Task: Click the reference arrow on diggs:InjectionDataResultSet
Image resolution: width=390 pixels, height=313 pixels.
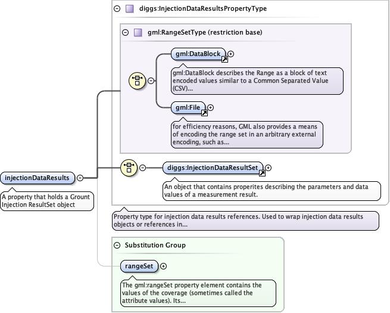Action: point(261,173)
